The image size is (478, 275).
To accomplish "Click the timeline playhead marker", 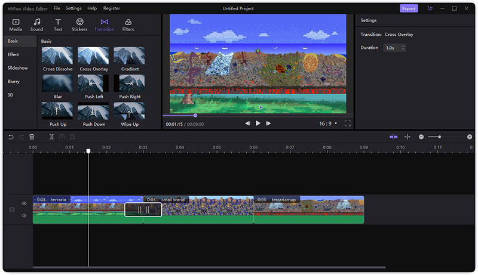I will (x=88, y=151).
